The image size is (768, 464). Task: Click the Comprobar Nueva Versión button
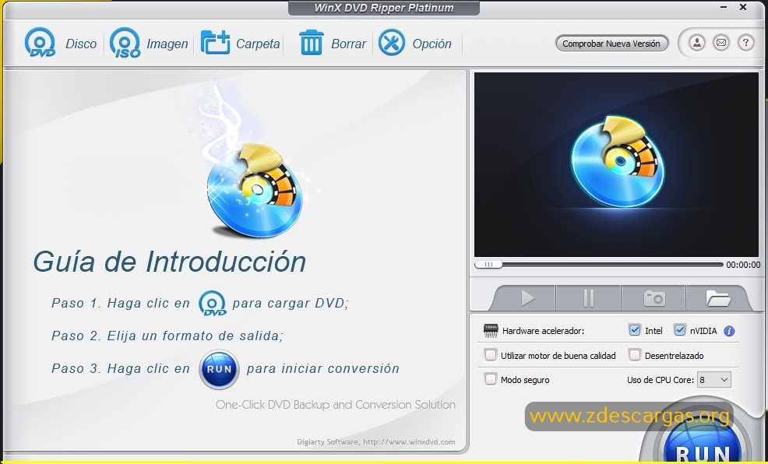pyautogui.click(x=611, y=44)
